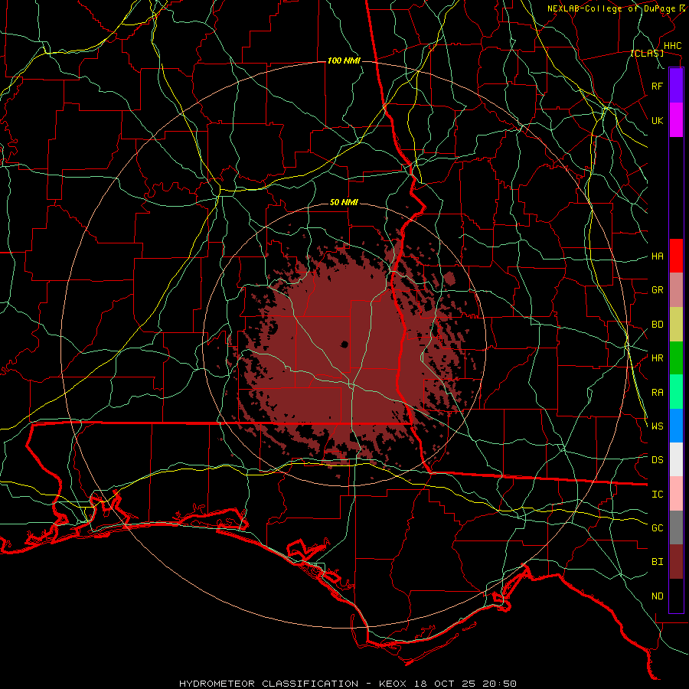Click the BI legend label
The image size is (689, 689).
(657, 562)
